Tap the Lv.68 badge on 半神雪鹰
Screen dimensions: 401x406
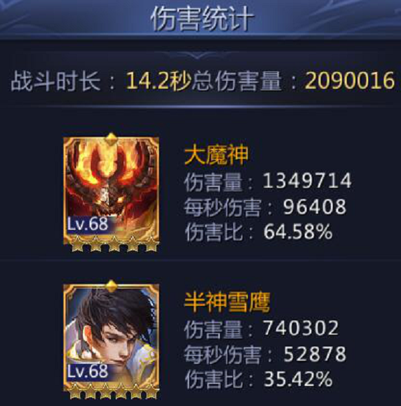(88, 371)
